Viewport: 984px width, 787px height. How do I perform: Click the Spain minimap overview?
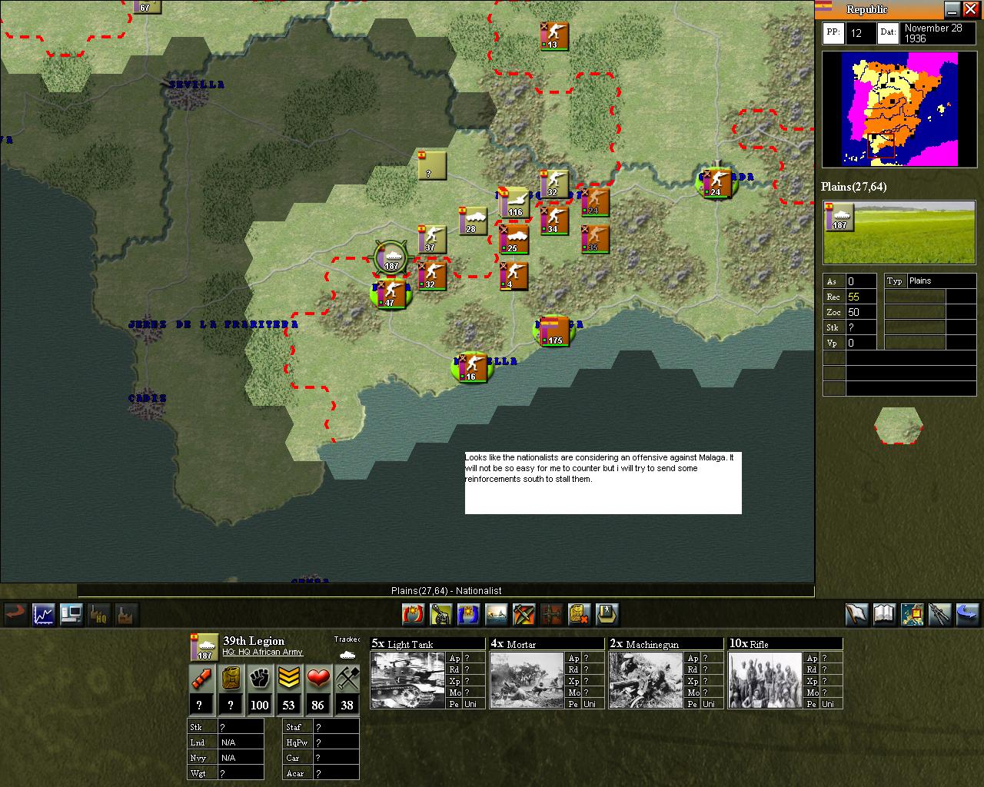pos(899,109)
